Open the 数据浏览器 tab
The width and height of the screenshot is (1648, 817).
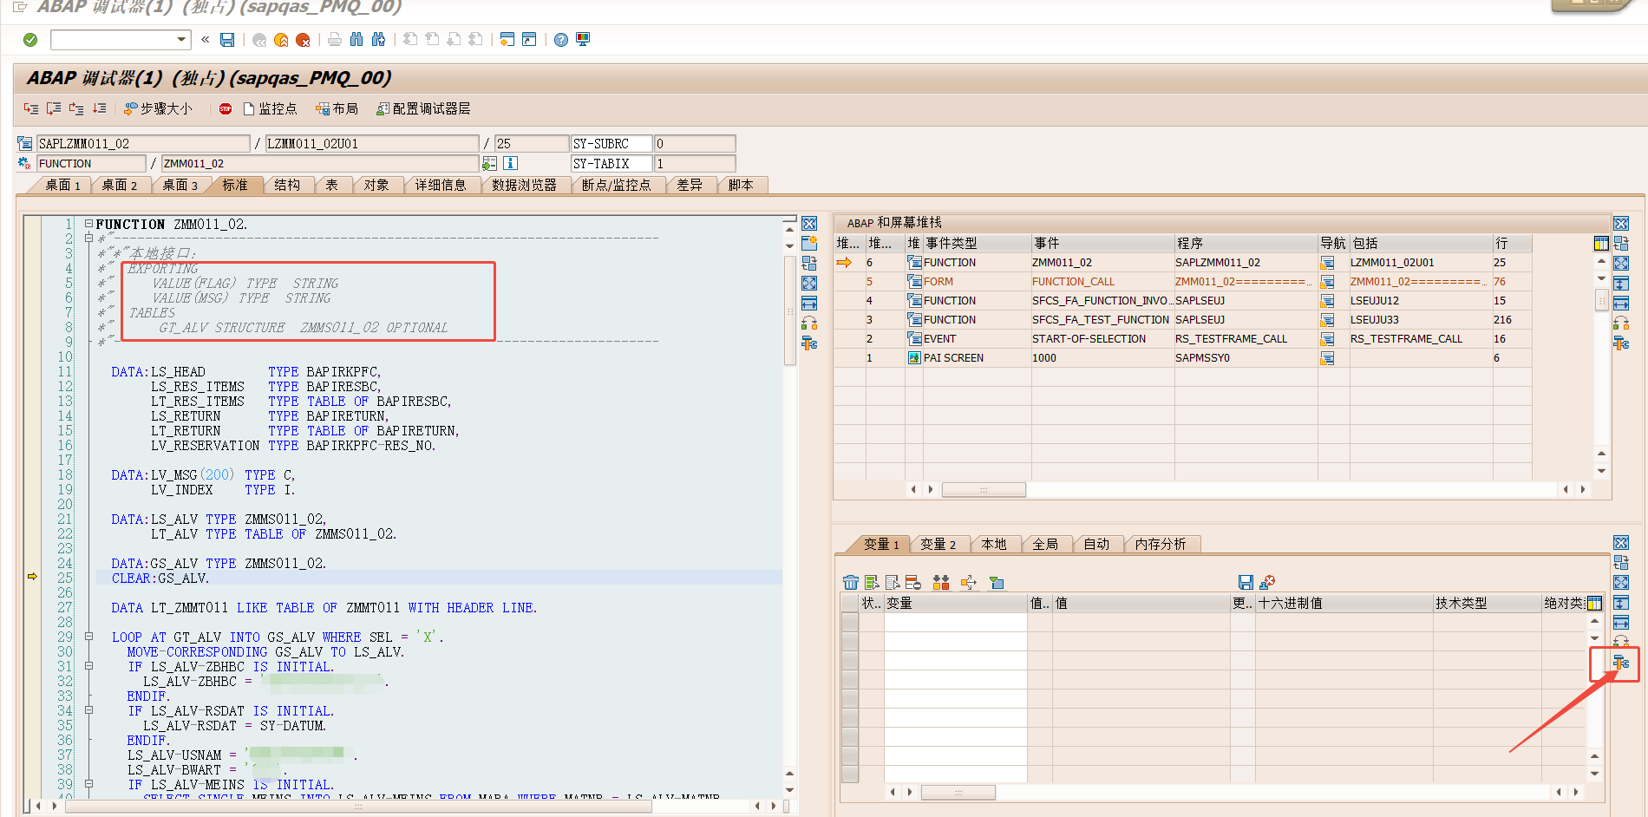[x=526, y=185]
